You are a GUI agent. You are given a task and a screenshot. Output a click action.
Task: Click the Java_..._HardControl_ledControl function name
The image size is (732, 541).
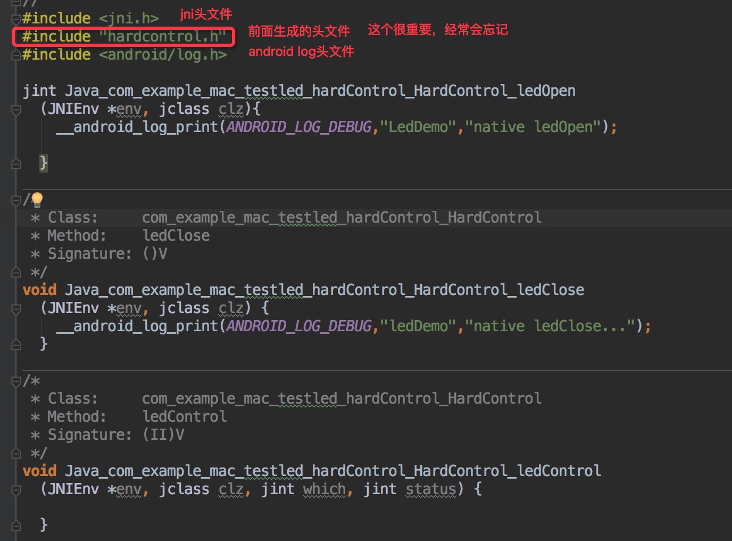click(333, 471)
